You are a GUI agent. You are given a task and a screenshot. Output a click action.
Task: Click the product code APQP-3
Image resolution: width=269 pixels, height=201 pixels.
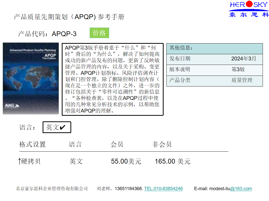[x=64, y=34]
